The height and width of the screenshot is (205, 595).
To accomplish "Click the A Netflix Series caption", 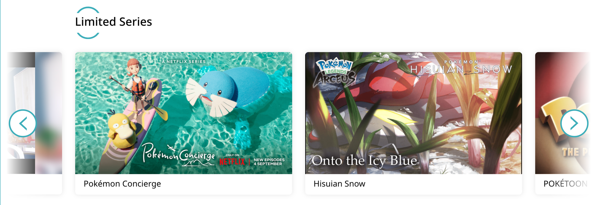I will (184, 62).
